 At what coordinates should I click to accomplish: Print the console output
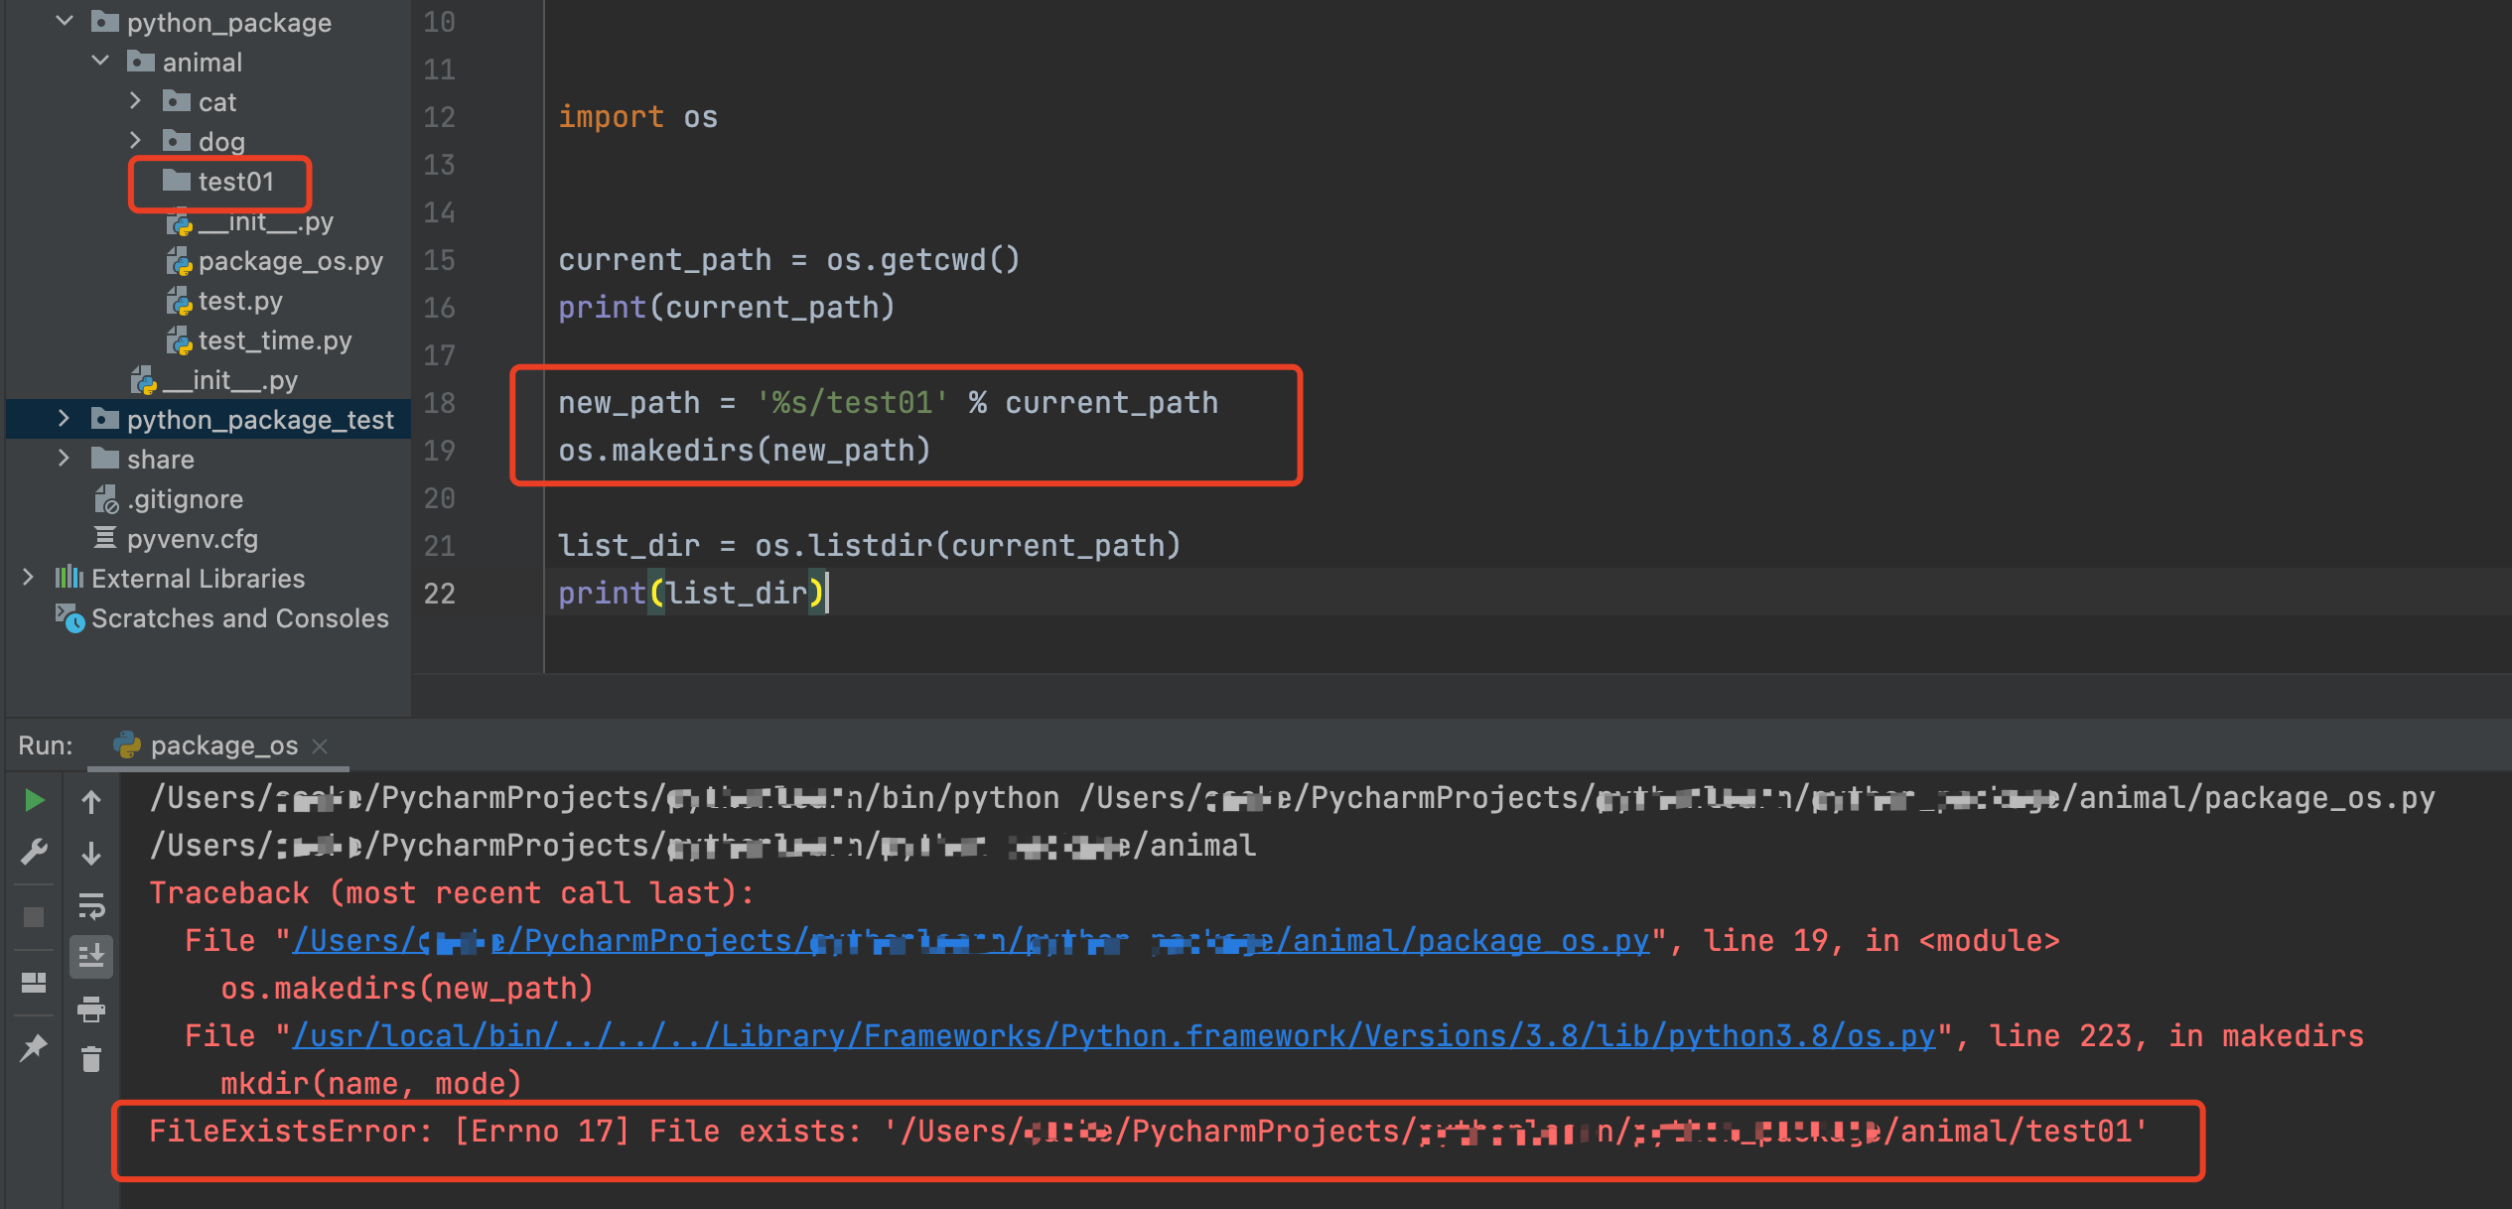(91, 1009)
